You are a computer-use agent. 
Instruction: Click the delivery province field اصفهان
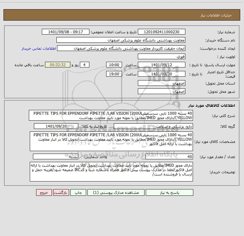(162, 83)
